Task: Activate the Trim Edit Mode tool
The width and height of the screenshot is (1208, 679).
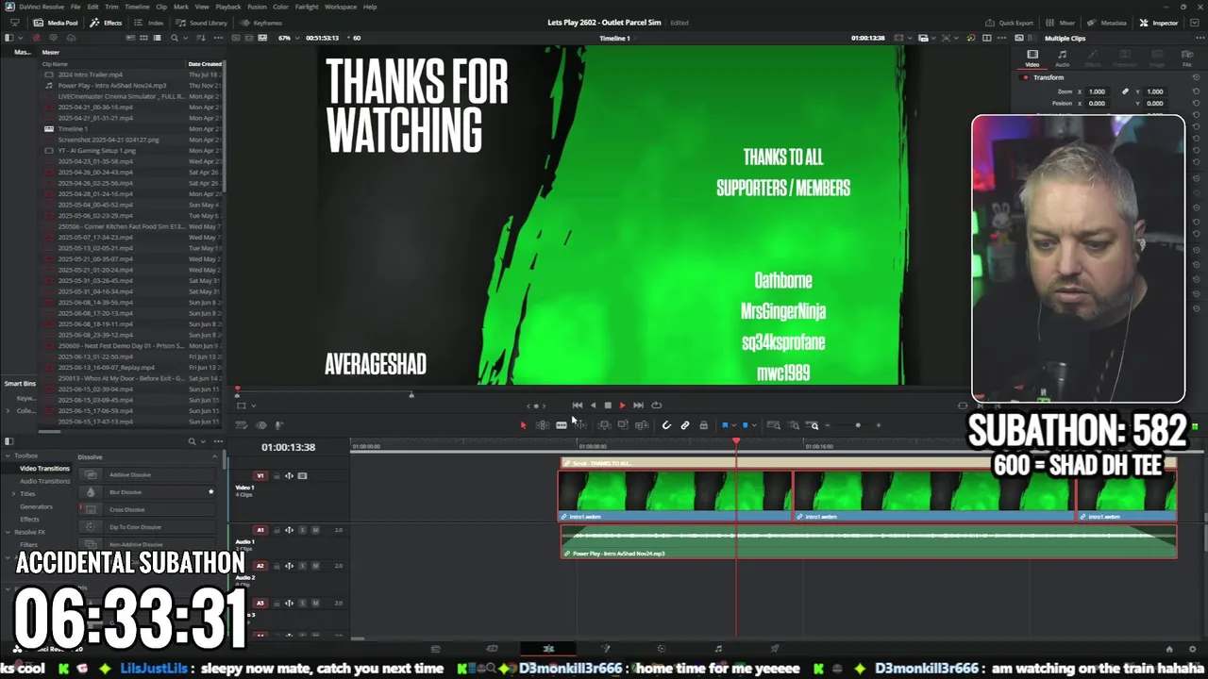Action: pos(542,425)
